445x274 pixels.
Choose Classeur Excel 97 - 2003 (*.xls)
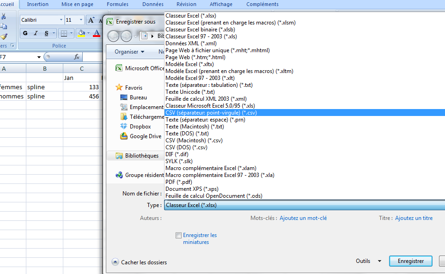tap(305, 37)
